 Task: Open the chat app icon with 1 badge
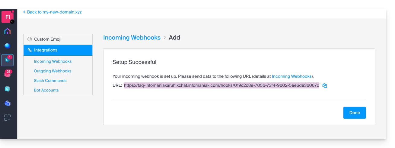[x=8, y=60]
